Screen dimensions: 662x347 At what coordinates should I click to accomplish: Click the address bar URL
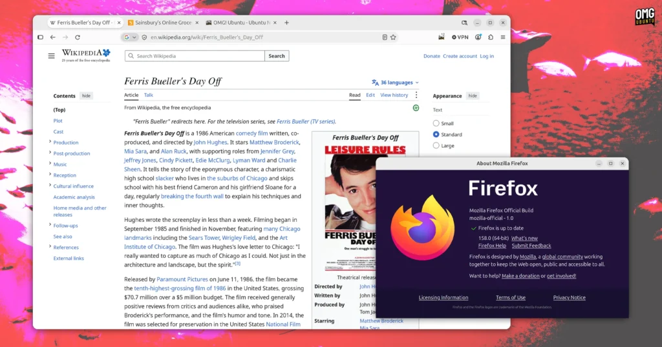click(x=207, y=37)
